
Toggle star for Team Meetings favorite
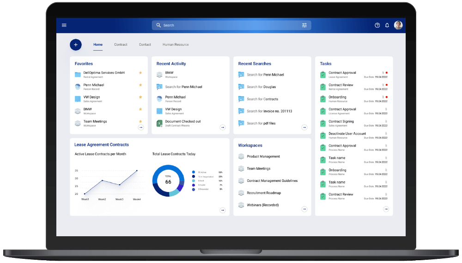140,121
